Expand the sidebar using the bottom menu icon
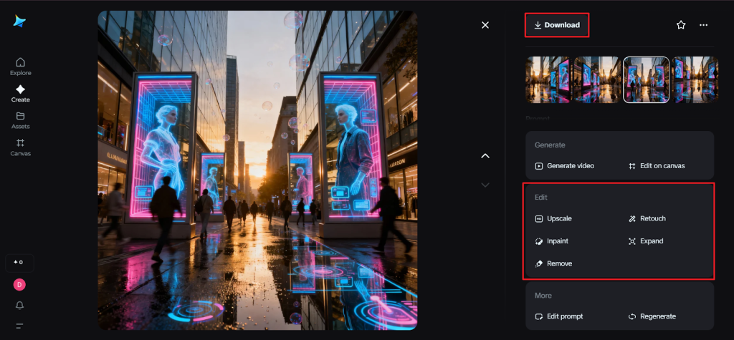This screenshot has height=340, width=734. (19, 326)
